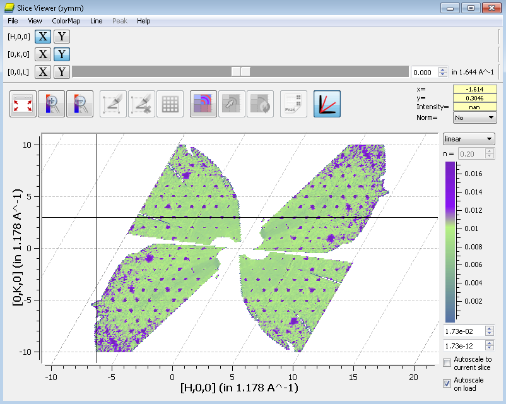
Task: Open the Norm= dropdown
Action: [474, 117]
